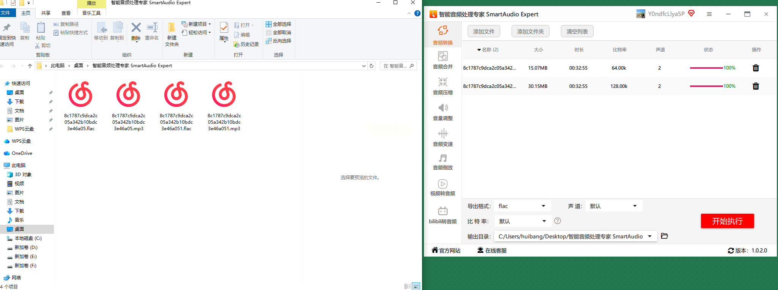The height and width of the screenshot is (290, 778).
Task: Click the 添加文件 add file button
Action: 484,32
